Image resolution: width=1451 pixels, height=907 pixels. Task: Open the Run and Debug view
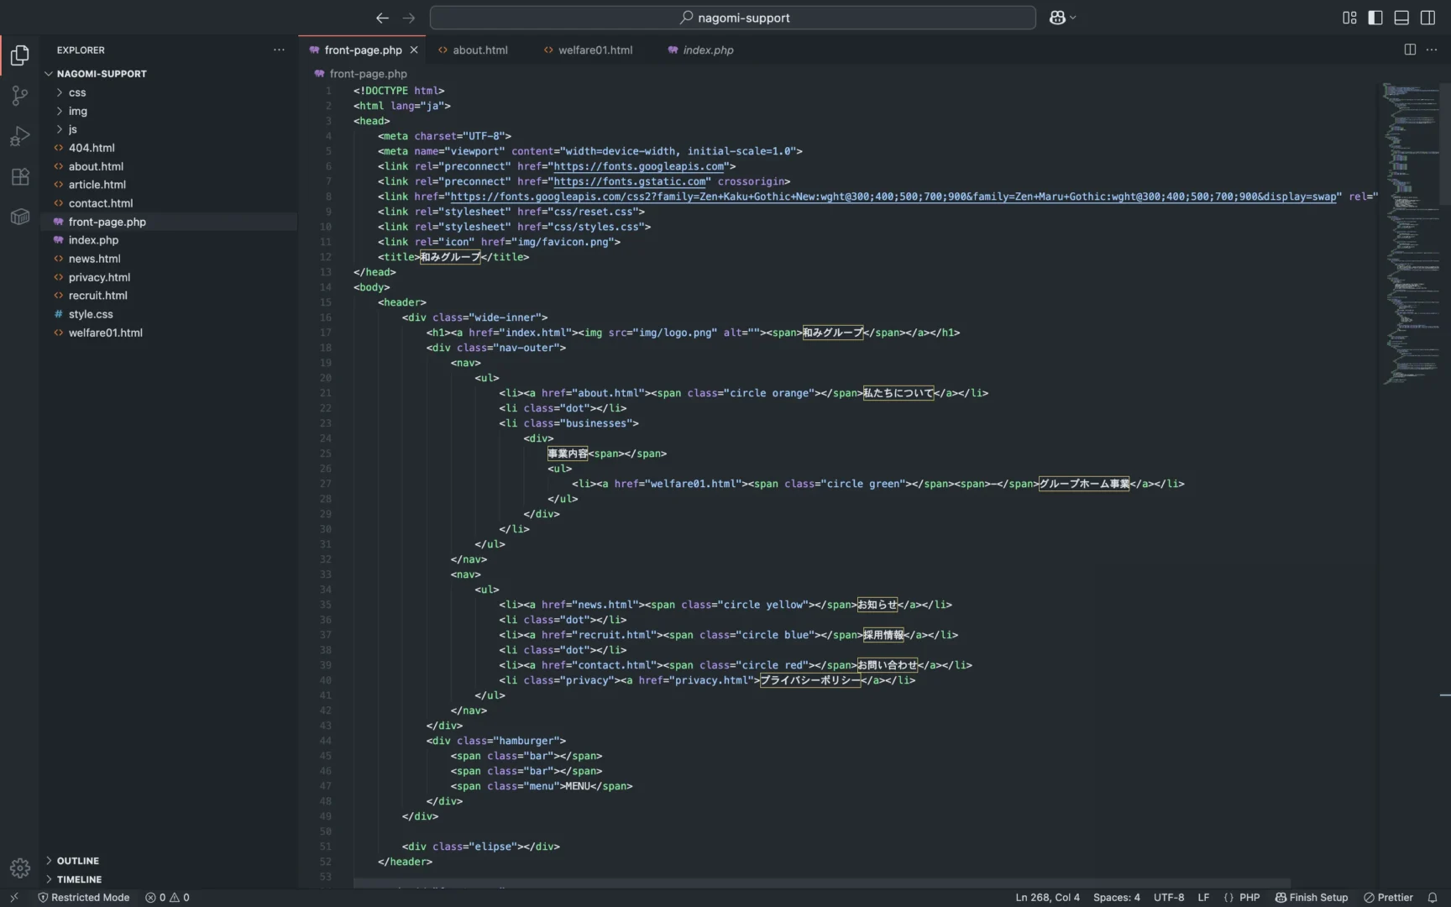19,136
